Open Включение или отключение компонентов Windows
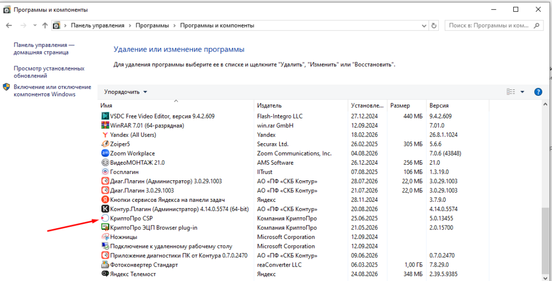 [x=52, y=90]
